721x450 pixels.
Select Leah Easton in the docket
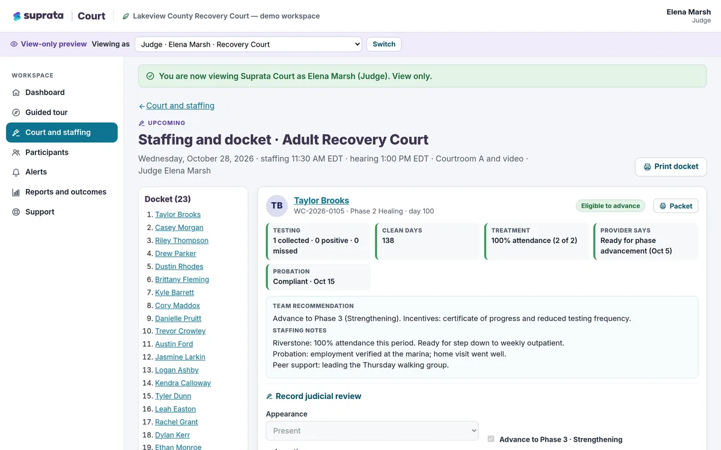tap(175, 409)
